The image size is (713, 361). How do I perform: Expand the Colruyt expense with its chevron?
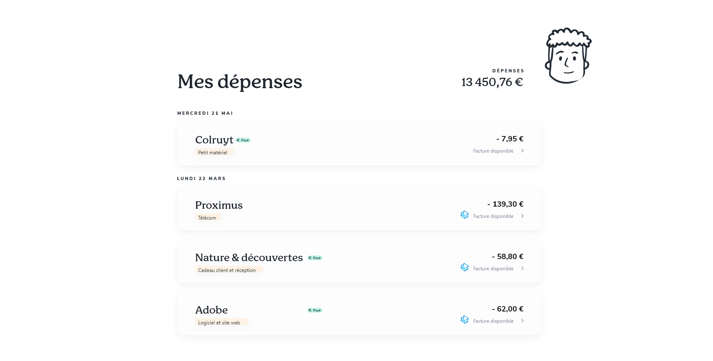point(522,151)
